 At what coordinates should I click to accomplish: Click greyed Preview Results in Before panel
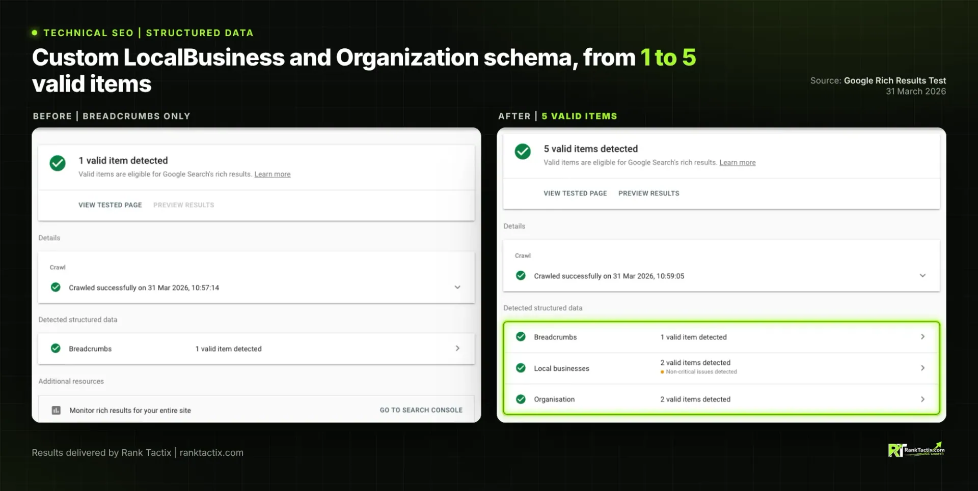pyautogui.click(x=184, y=205)
